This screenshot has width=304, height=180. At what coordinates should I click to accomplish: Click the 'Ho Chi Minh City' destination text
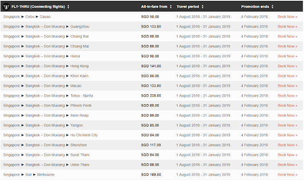pyautogui.click(x=84, y=135)
